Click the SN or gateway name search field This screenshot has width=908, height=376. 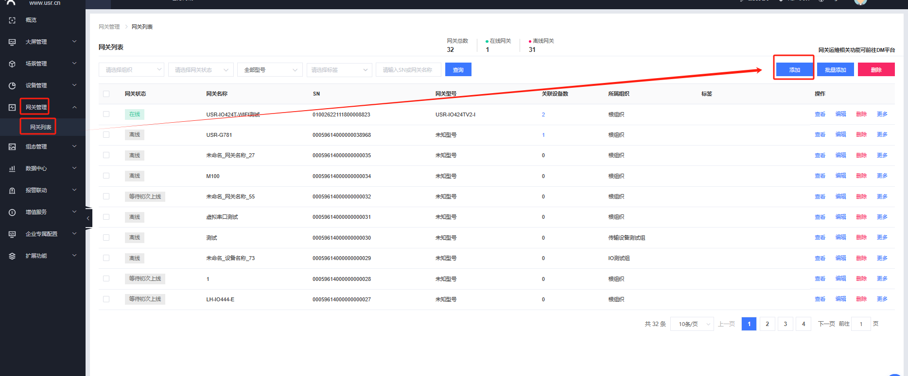(408, 70)
